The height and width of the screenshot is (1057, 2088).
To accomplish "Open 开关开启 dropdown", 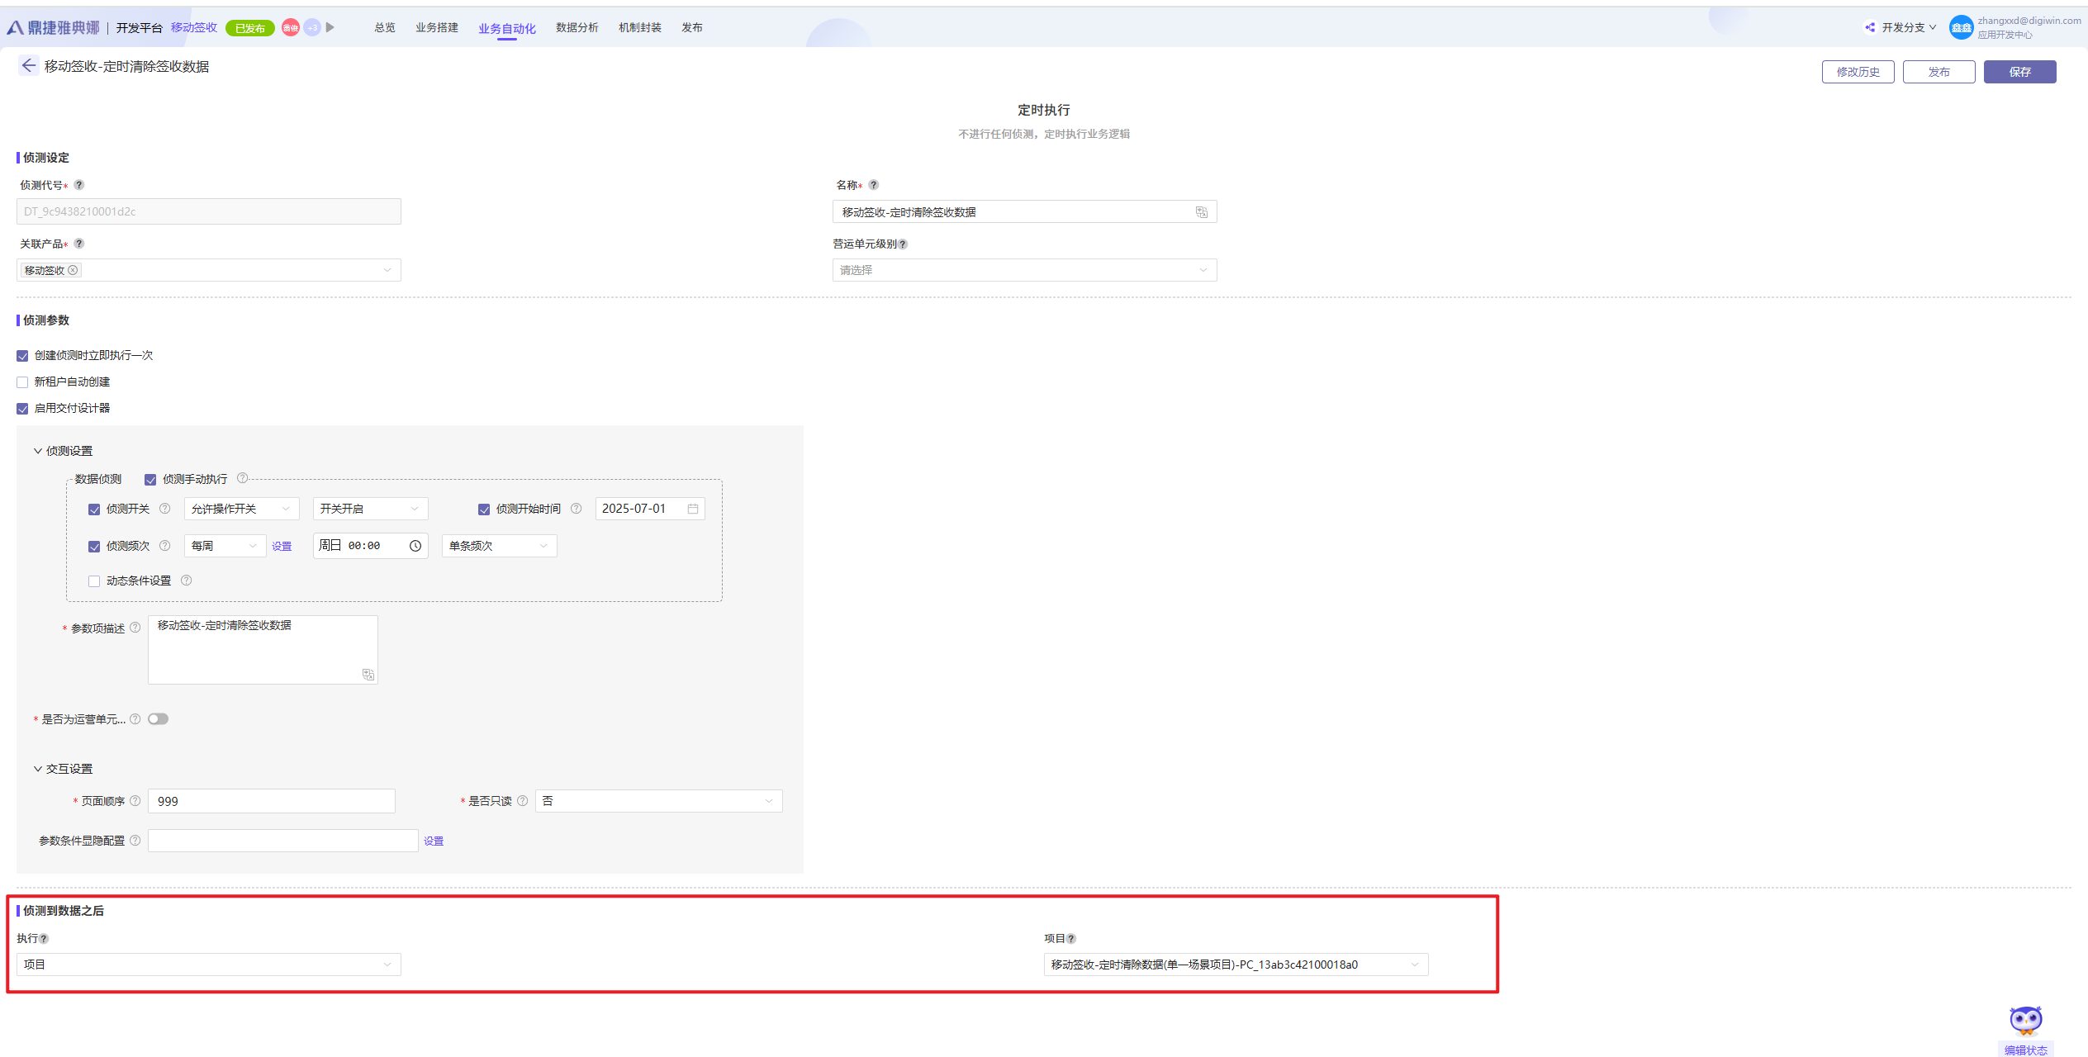I will click(x=370, y=509).
